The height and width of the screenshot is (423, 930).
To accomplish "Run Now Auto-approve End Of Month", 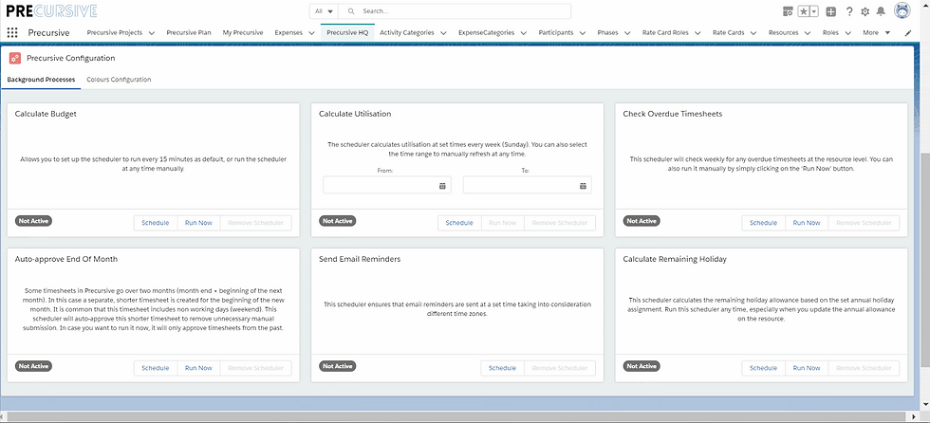I will [x=198, y=368].
